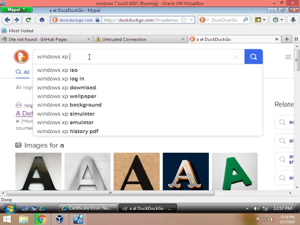Viewport: 300px width, 225px height.
Task: Click the DuckDuckGo duck logo
Action: 21,57
